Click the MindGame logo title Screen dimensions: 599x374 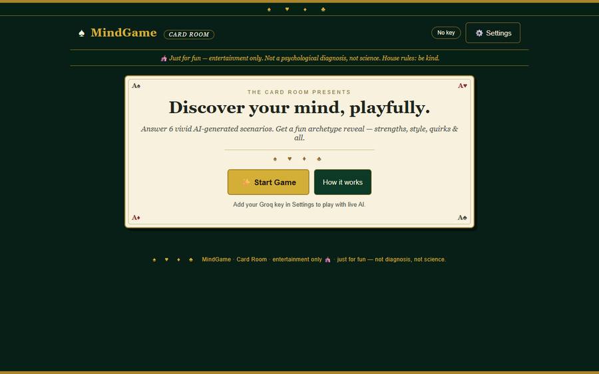tap(123, 33)
